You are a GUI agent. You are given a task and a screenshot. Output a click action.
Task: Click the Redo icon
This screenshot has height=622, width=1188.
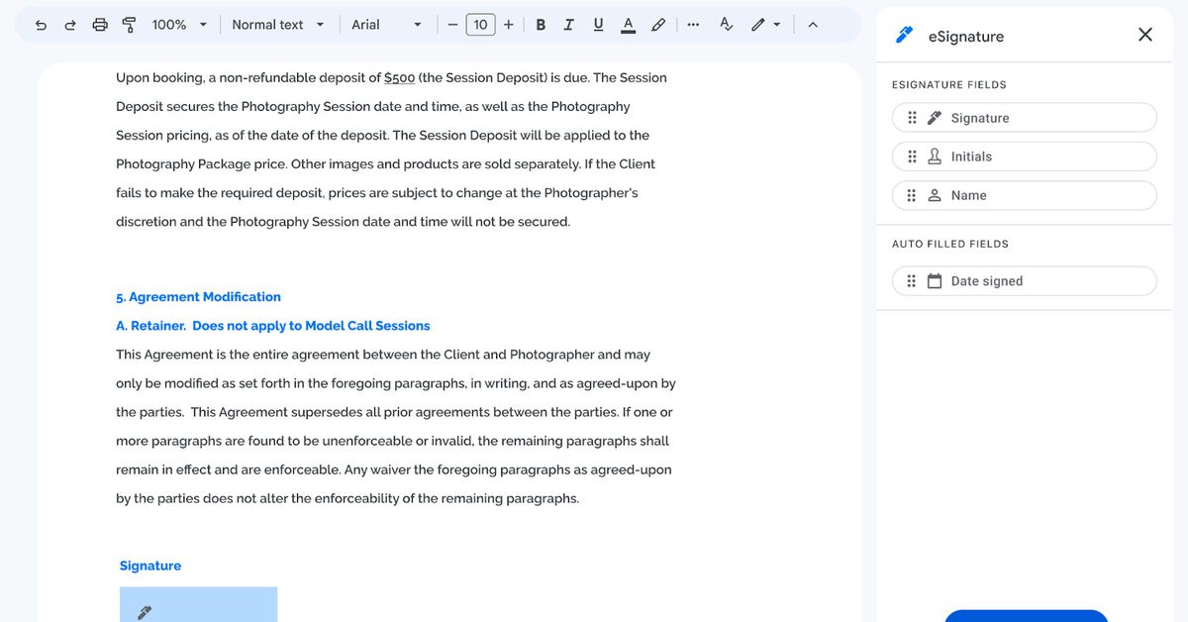click(70, 25)
